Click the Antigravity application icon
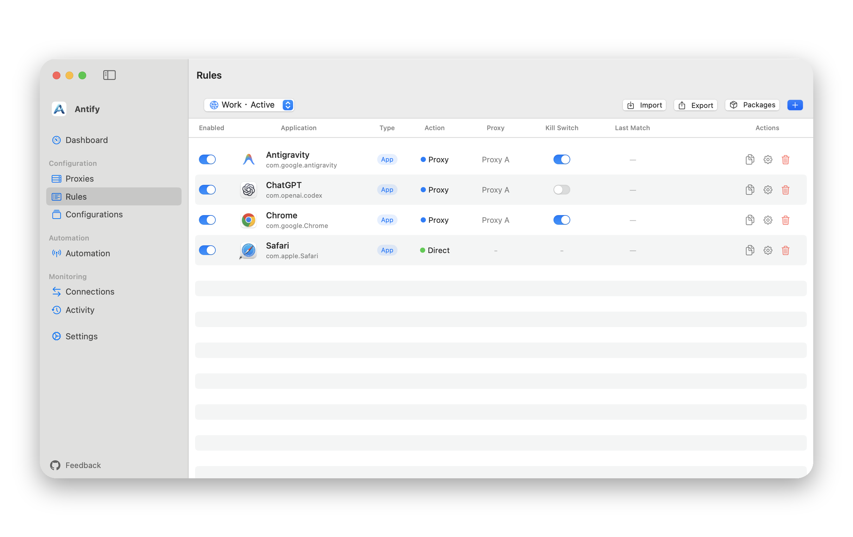The height and width of the screenshot is (537, 853). click(x=248, y=160)
